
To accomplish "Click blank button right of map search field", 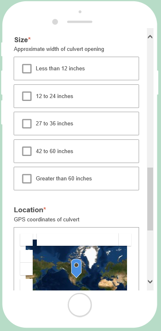I will click(125, 240).
